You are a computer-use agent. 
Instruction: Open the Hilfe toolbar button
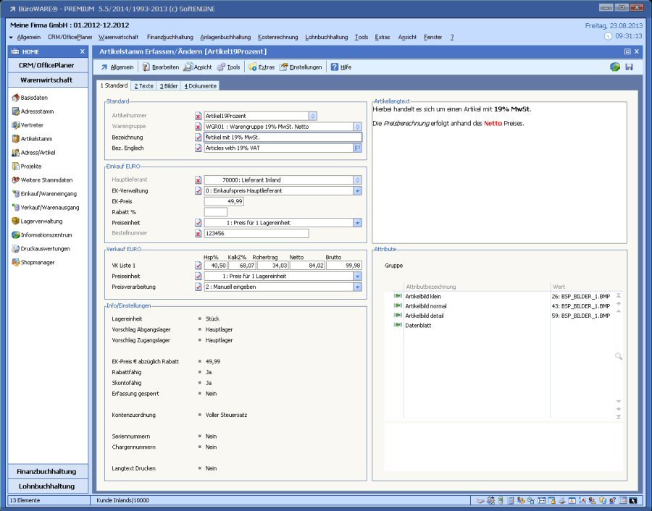click(x=341, y=67)
